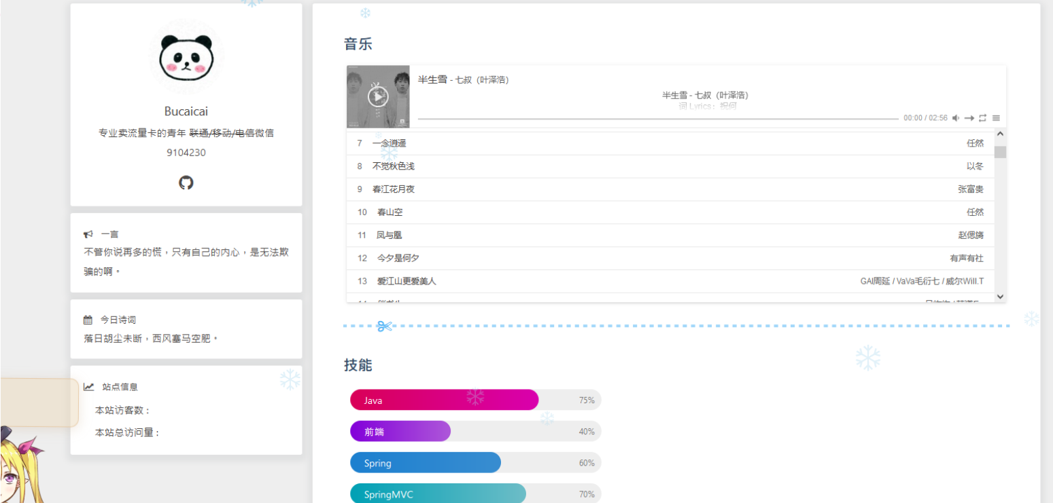Seek in the song progress bar
Screen dimensions: 1053x503
(657, 119)
